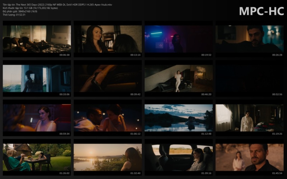Click the 00:19:52 timestamp label
Viewport: 287px width, 179px height.
[x=206, y=55]
